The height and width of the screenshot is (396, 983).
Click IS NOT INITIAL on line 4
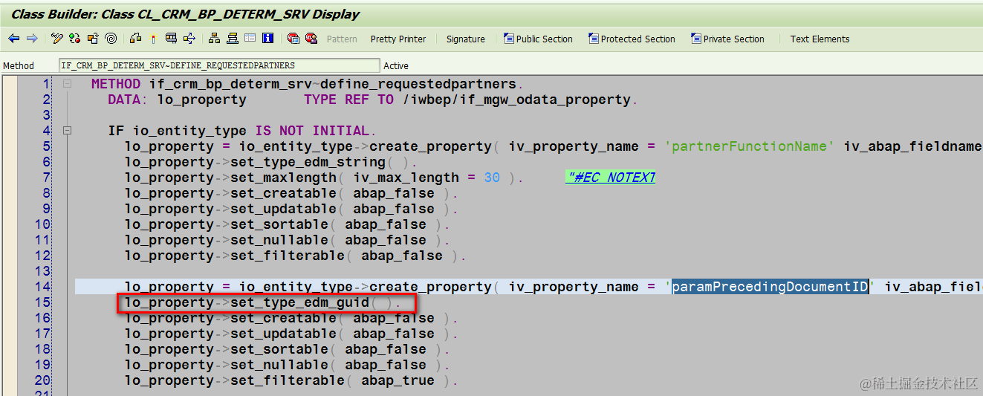click(312, 131)
